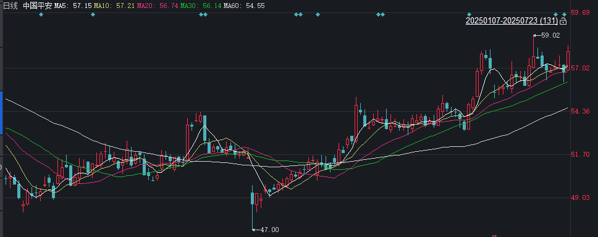Click the 54.36 price axis label
Screen dimensions: 598x237
point(580,111)
